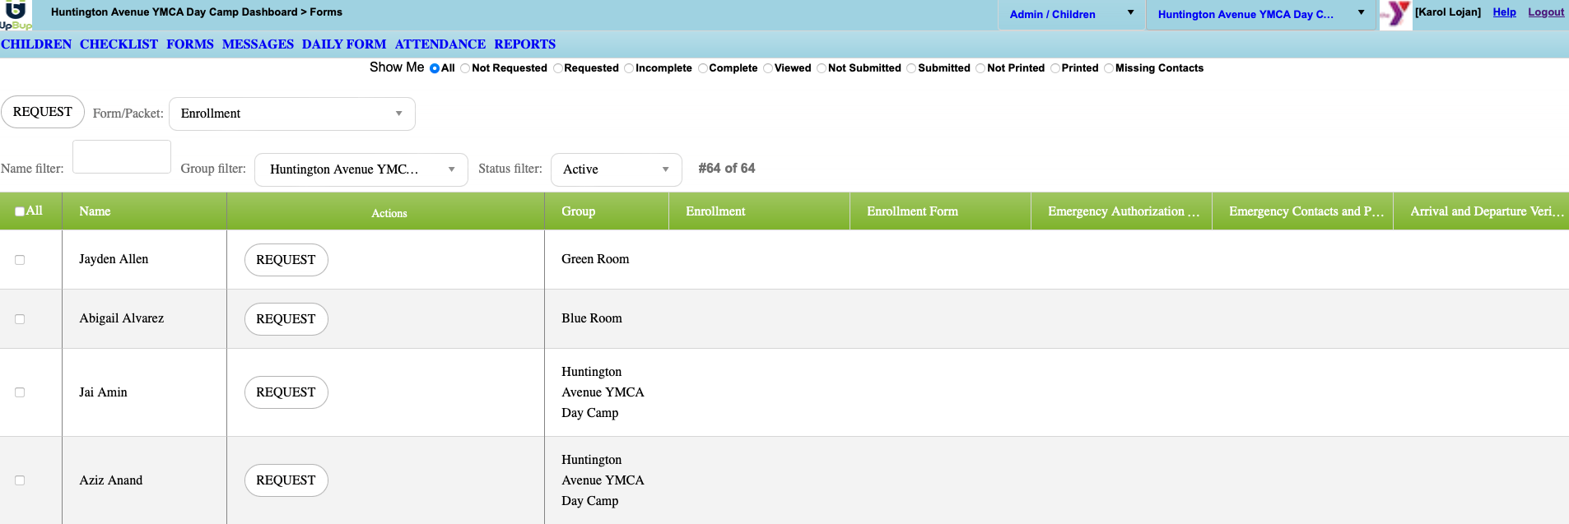The image size is (1569, 524).
Task: Select the Not Submitted radio button
Action: (822, 68)
